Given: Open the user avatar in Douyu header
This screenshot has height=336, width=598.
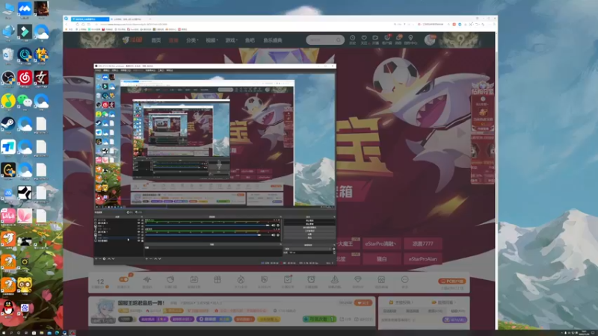Looking at the screenshot, I should pos(430,40).
